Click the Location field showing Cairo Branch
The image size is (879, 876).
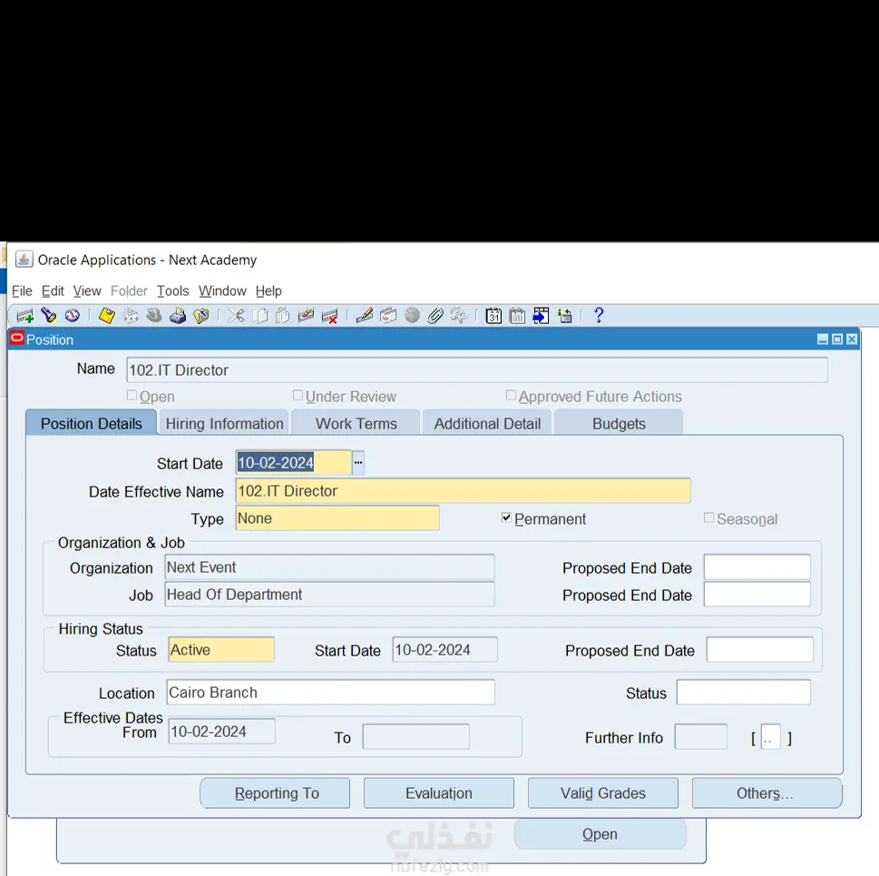point(331,692)
